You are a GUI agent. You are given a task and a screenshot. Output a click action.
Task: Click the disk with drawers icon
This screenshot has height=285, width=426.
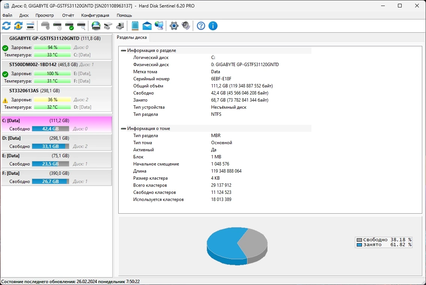(x=108, y=26)
